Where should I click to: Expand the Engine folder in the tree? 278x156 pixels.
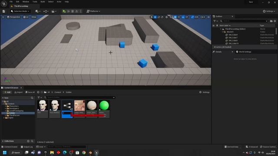pyautogui.click(x=4, y=117)
